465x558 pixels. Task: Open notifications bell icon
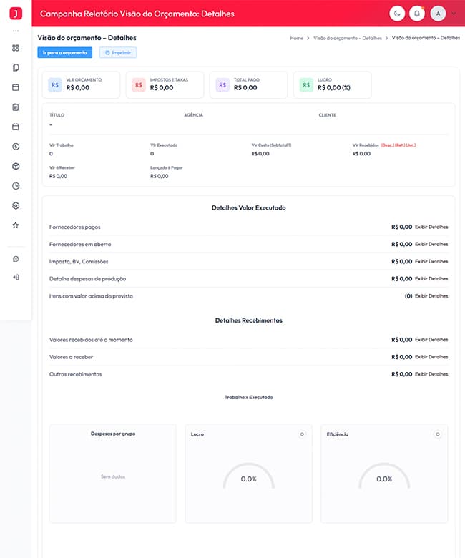[417, 14]
